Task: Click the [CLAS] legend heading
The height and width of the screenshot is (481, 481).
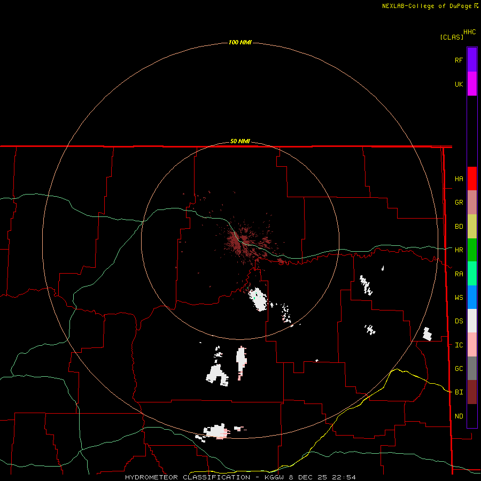Action: click(x=452, y=37)
